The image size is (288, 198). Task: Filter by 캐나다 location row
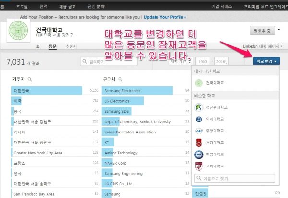tap(55, 132)
